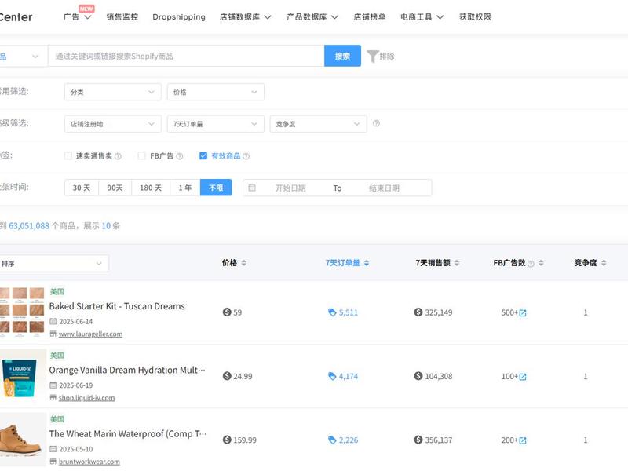The width and height of the screenshot is (628, 471).
Task: Select the 180 天 time range
Action: click(151, 188)
